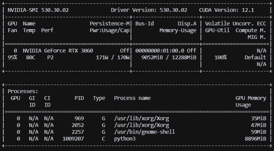Click the 59MiB memory usage value
The image size is (274, 151).
pos(258,132)
